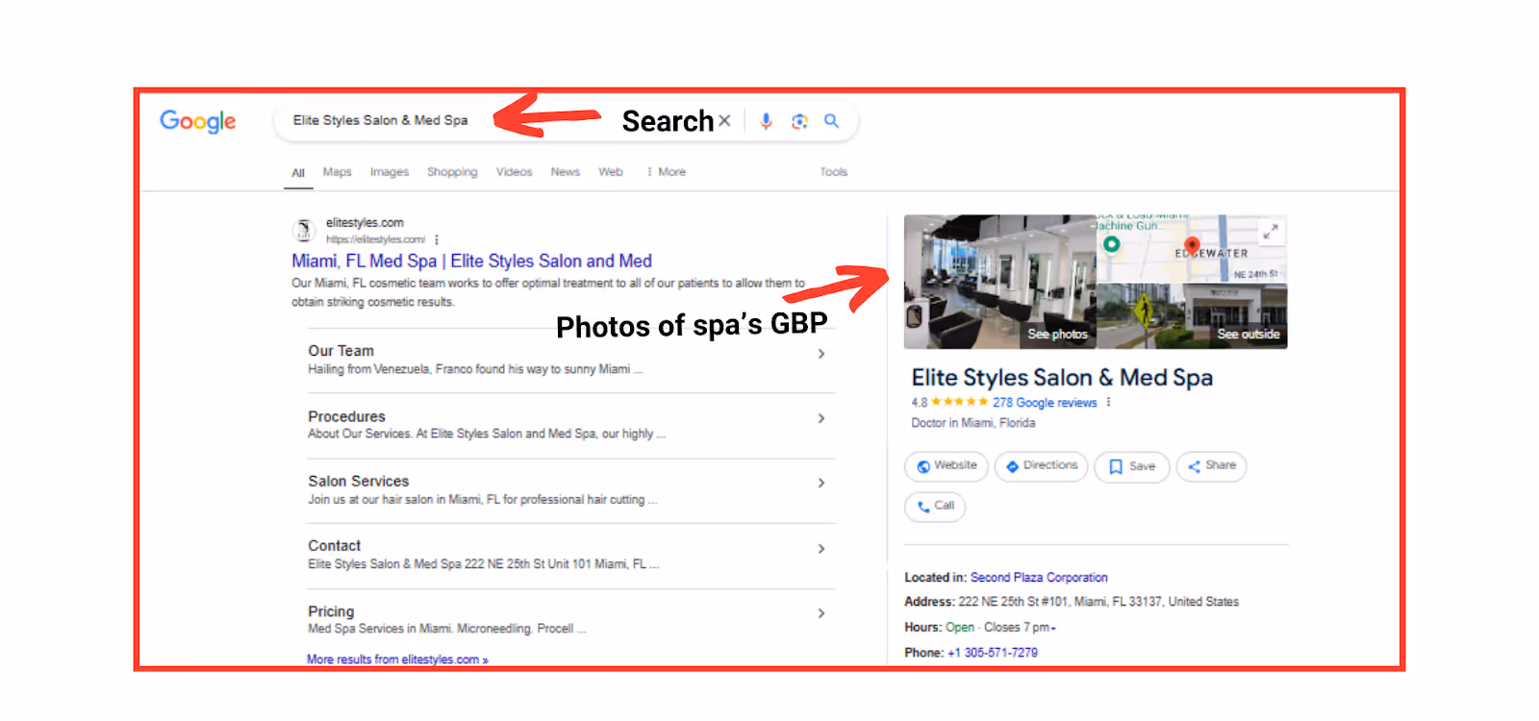This screenshot has width=1539, height=721.
Task: Open the Tools options
Action: 834,172
